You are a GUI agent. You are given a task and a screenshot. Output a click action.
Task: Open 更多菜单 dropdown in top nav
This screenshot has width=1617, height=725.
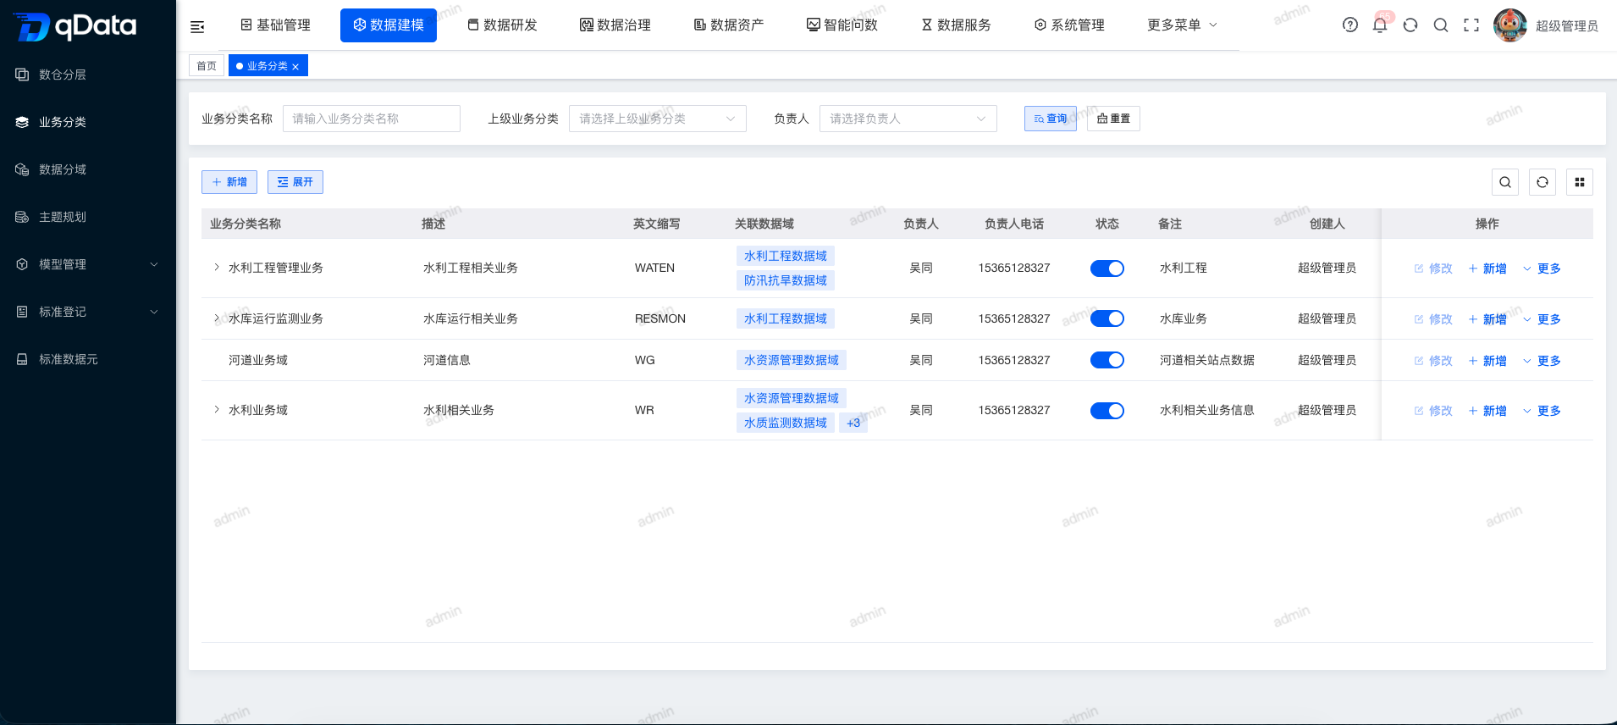coord(1182,25)
